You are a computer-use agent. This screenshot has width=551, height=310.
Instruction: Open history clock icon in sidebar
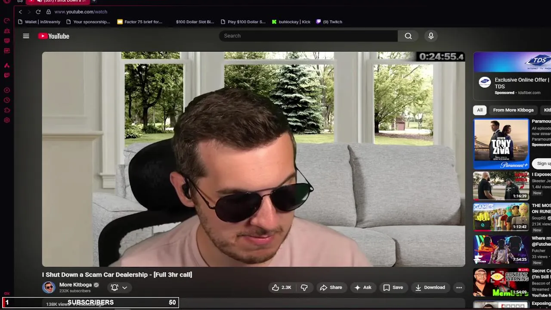pos(7,100)
